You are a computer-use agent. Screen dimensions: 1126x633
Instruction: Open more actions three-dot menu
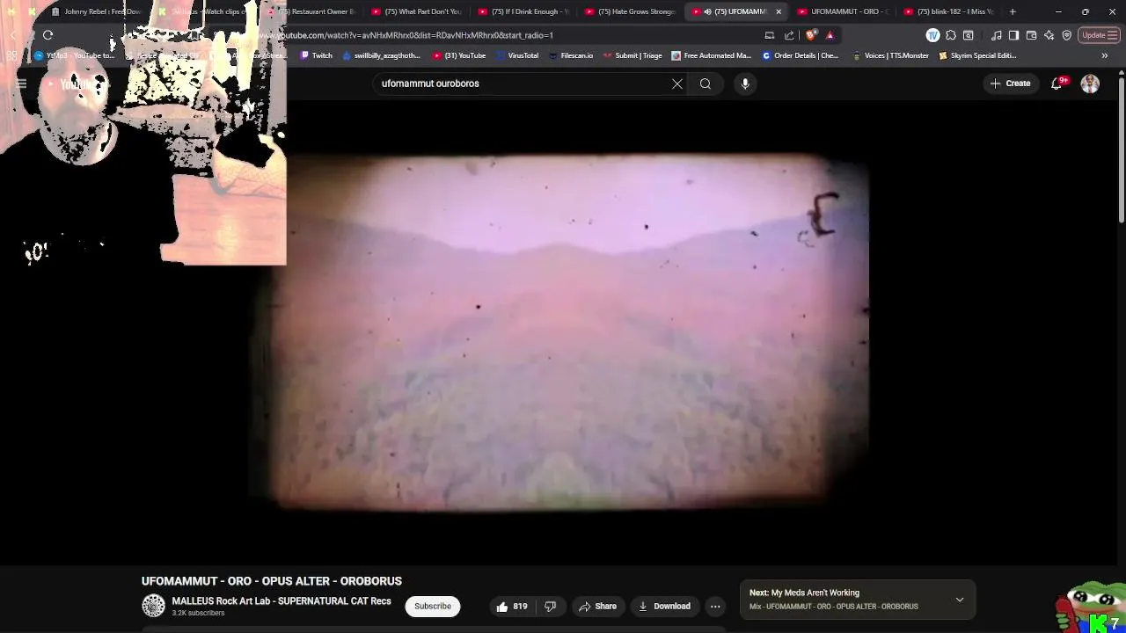[x=715, y=607]
